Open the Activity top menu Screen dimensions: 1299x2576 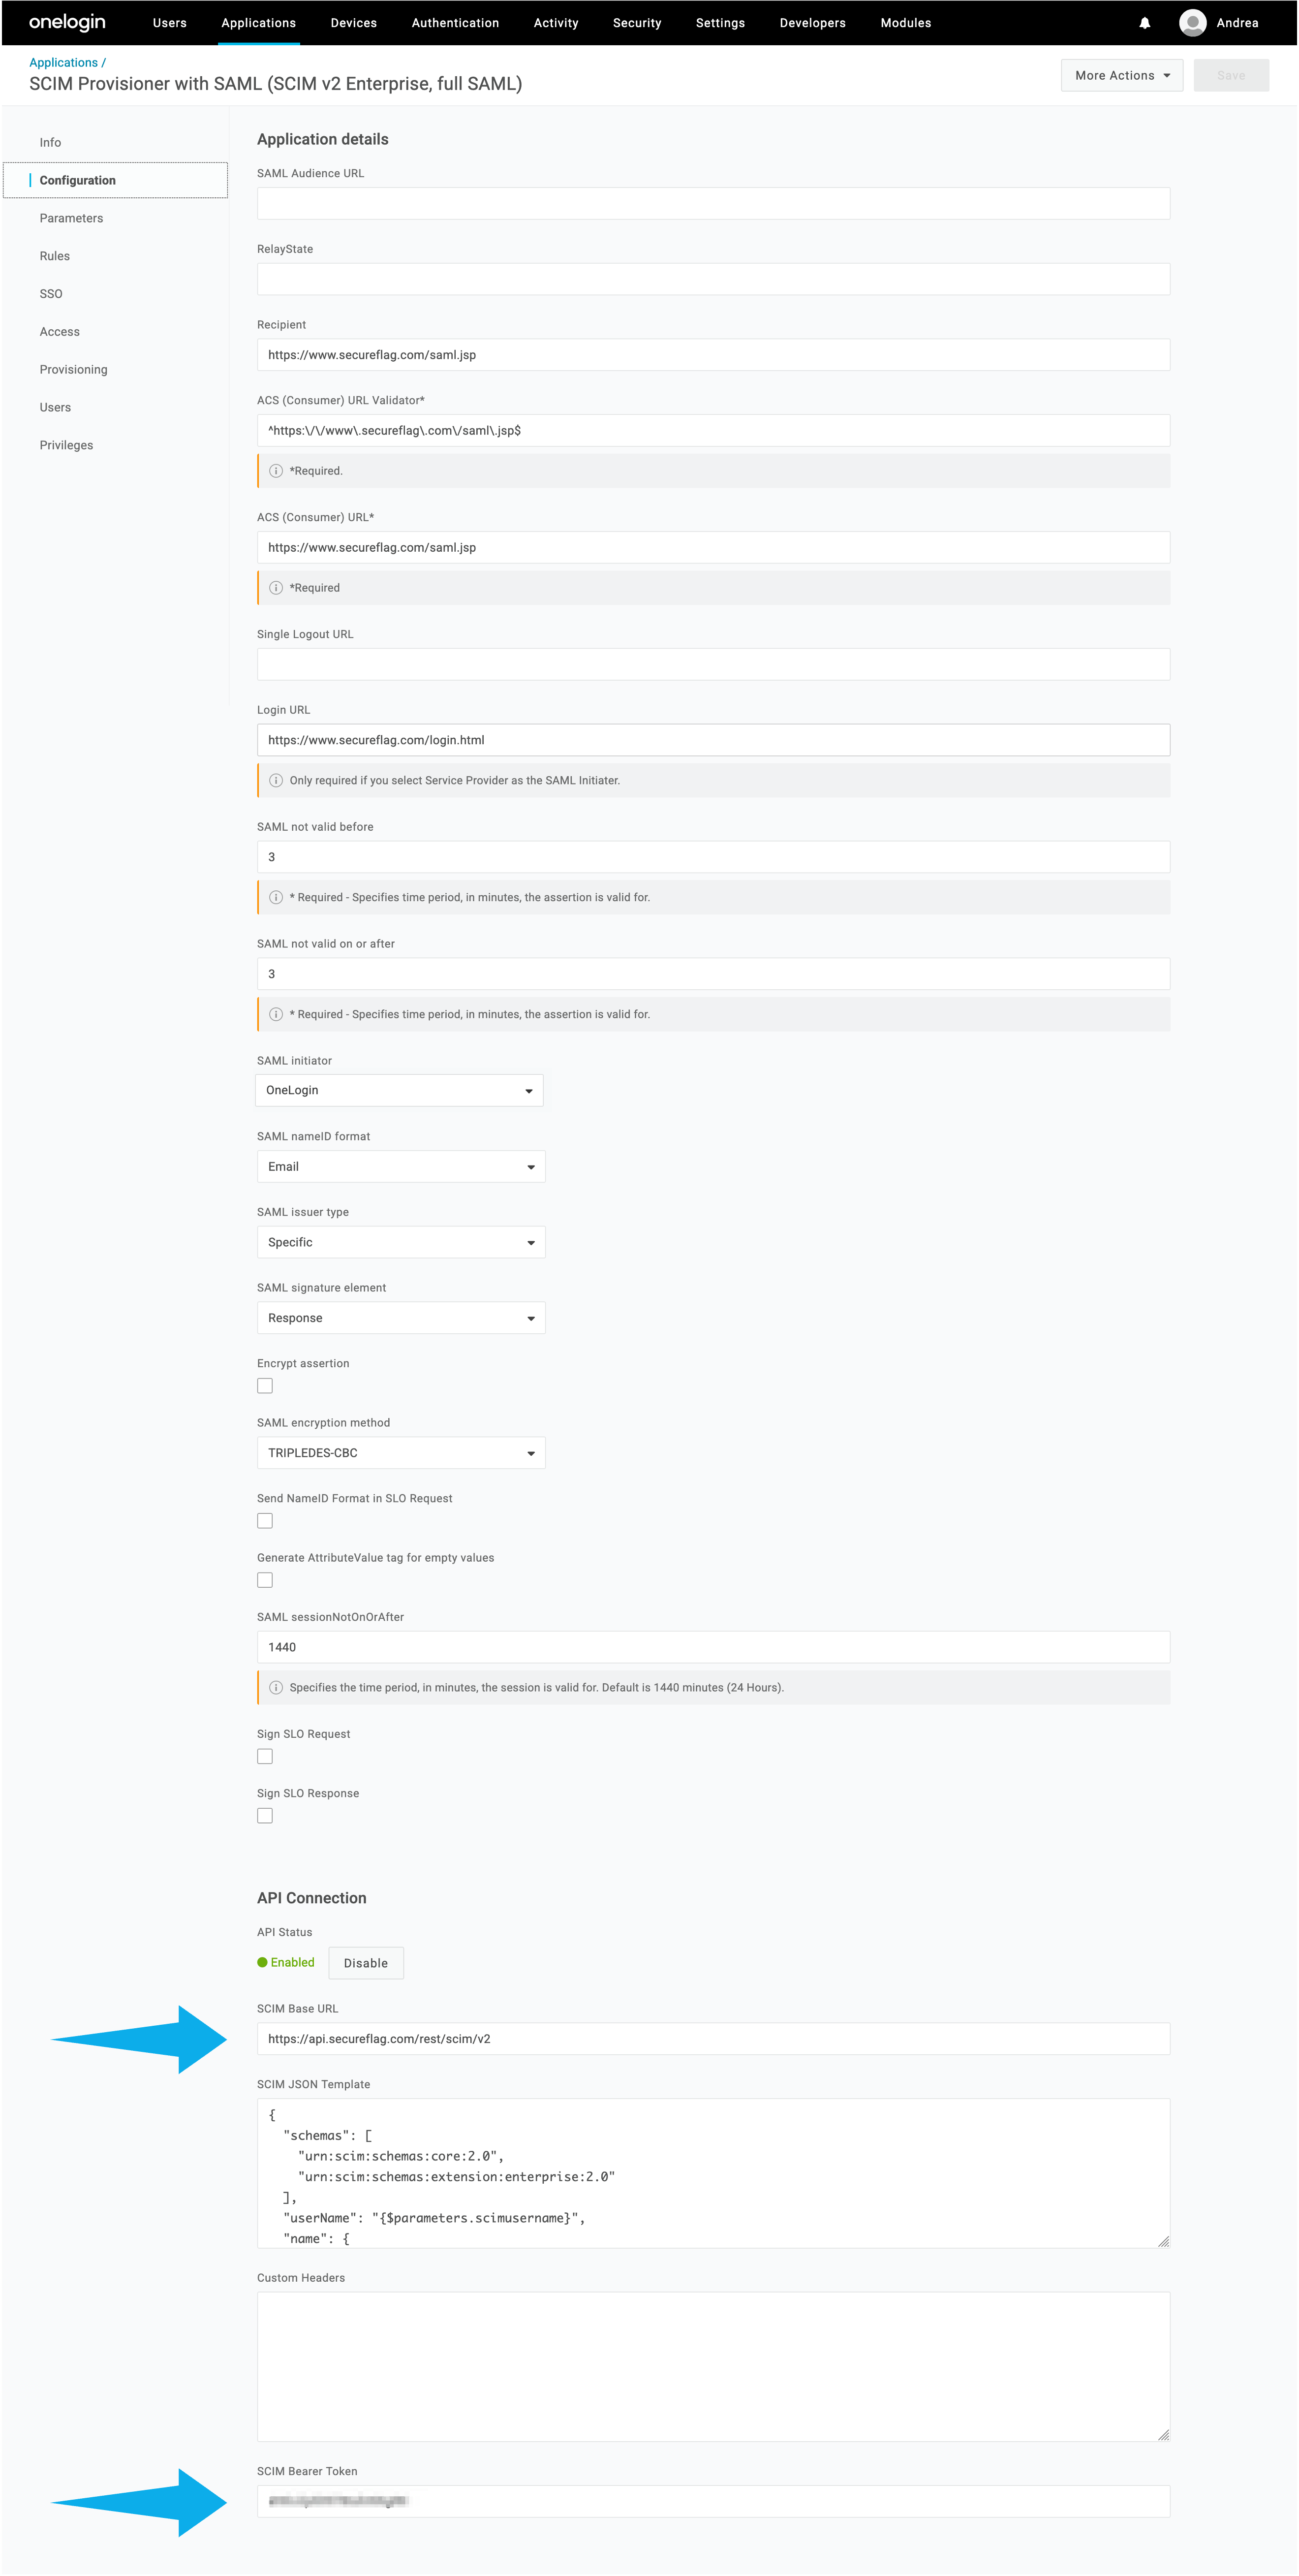coord(556,23)
